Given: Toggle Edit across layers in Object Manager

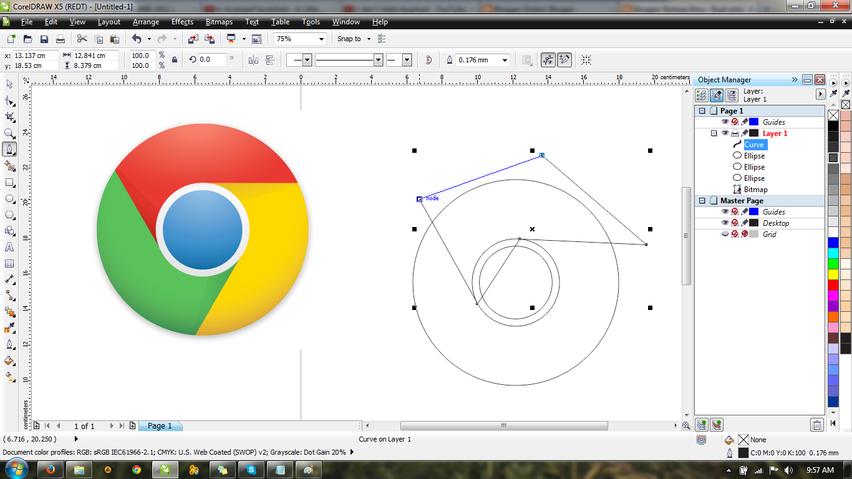Looking at the screenshot, I should click(717, 95).
